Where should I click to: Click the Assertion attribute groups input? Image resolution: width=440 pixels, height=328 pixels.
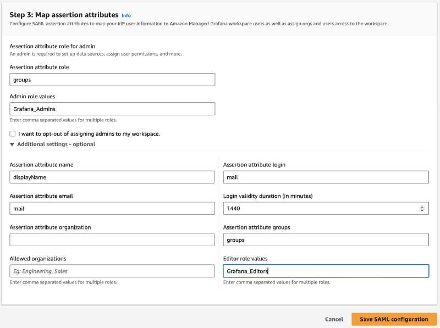pyautogui.click(x=326, y=240)
